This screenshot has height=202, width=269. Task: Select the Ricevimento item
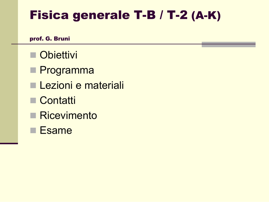click(x=68, y=115)
